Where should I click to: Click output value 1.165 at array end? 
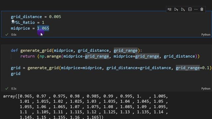tap(93, 117)
